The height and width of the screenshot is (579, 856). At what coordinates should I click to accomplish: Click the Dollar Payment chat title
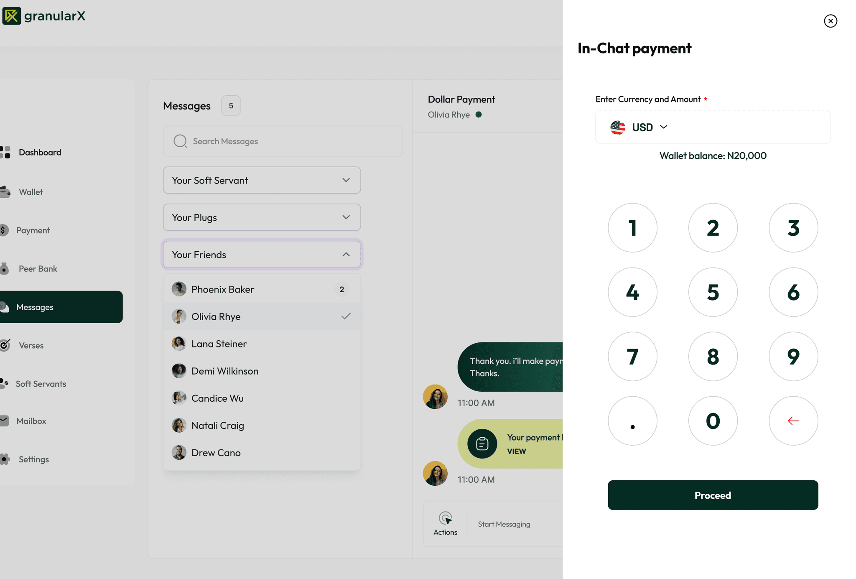461,99
